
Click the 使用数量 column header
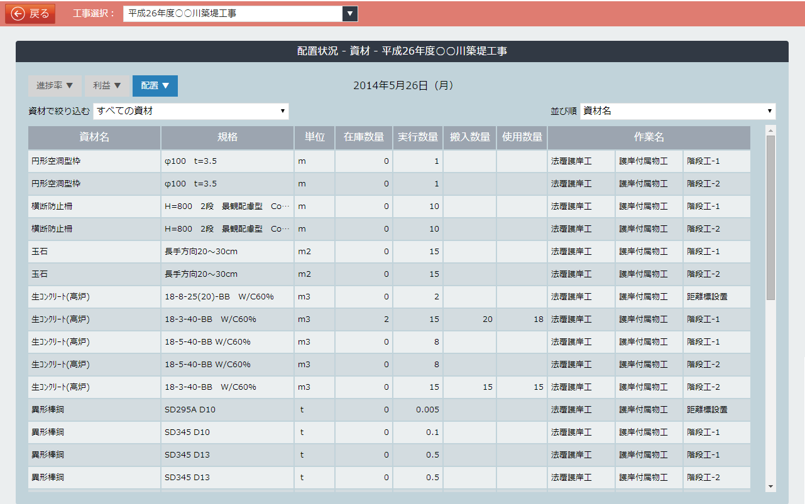(522, 137)
